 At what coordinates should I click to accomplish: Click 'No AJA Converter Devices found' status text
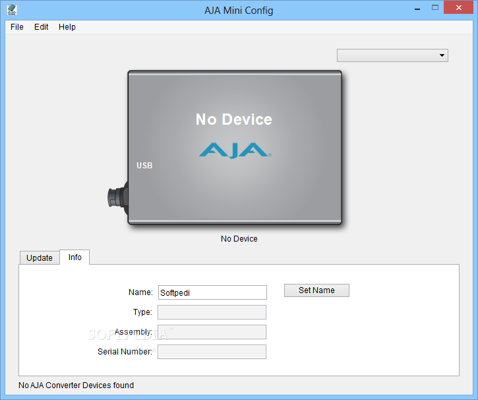tap(76, 385)
